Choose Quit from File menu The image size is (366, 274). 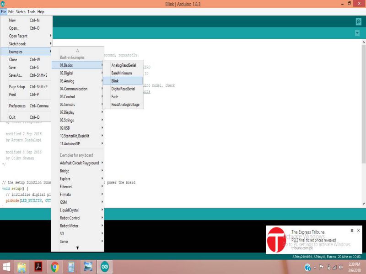coord(27,117)
